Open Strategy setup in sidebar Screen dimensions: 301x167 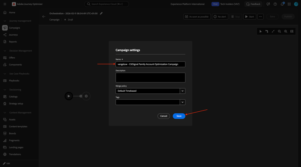point(16,104)
